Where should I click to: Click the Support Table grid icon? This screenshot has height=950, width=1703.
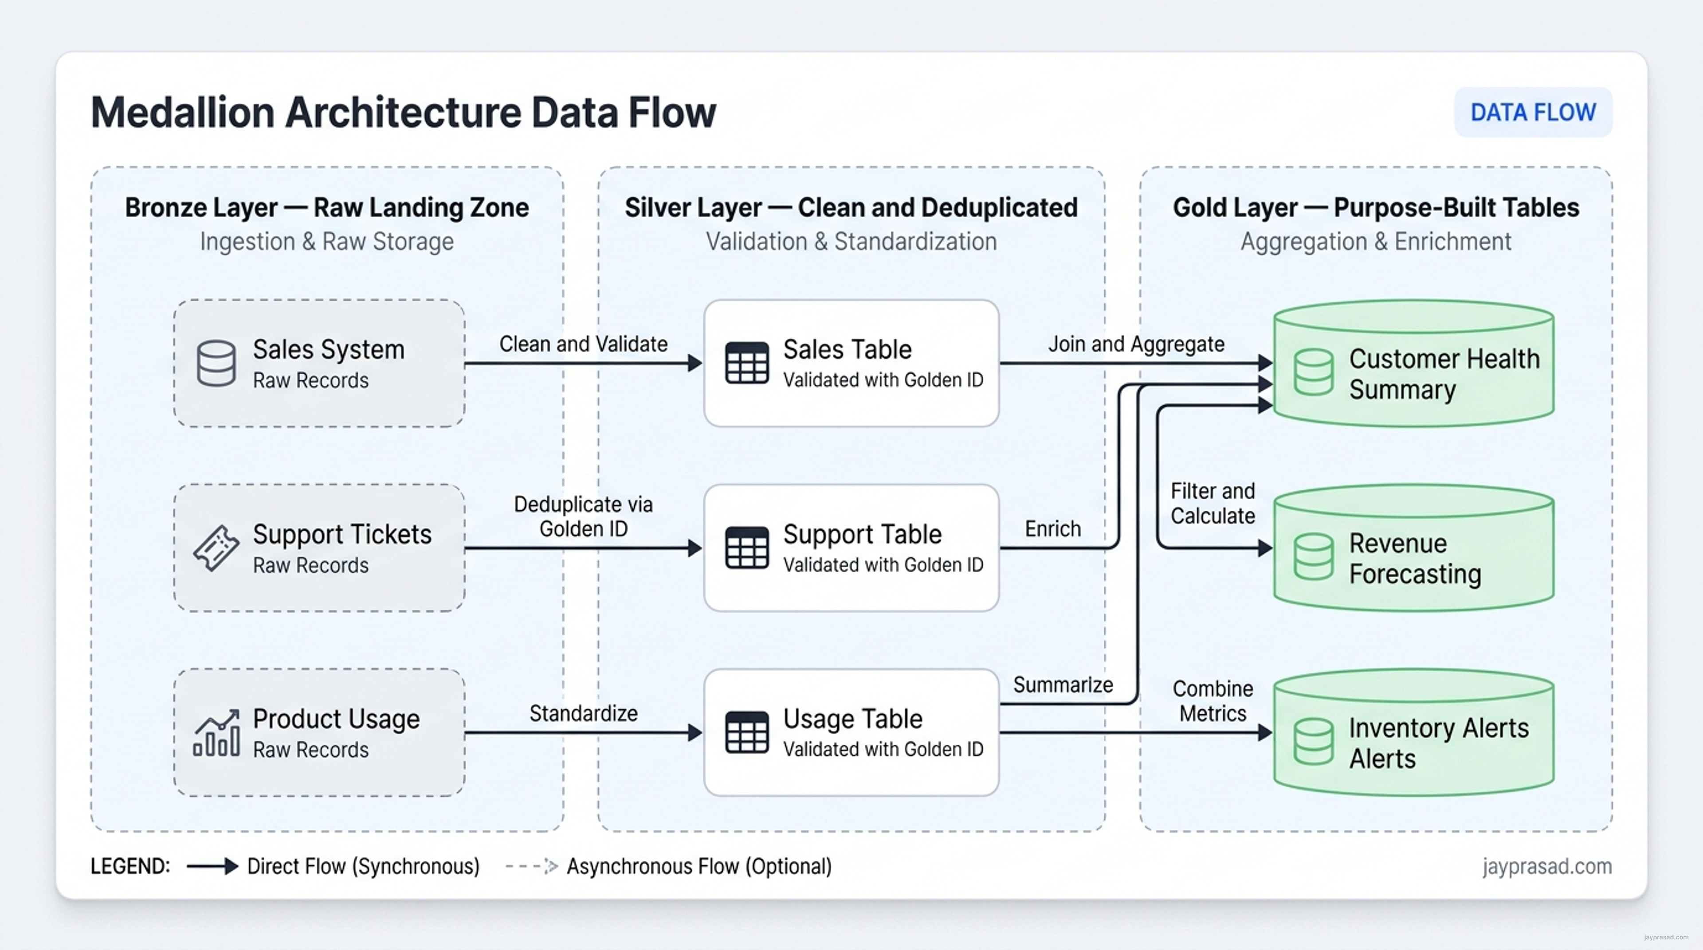click(x=746, y=547)
